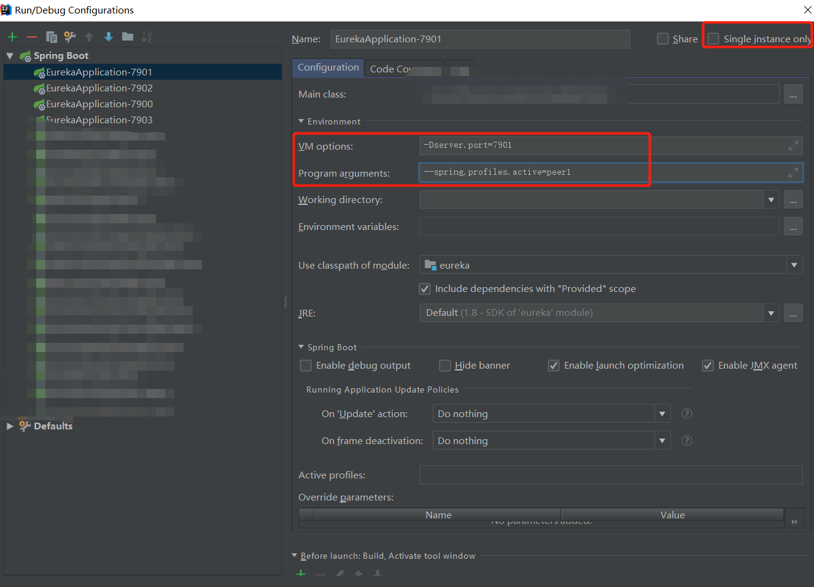
Task: Select EurekaApplication-7901 configuration
Action: (x=142, y=72)
